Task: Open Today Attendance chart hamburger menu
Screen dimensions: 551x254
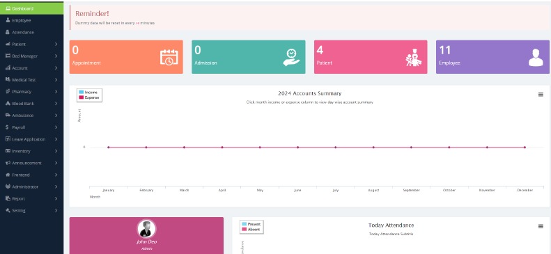Action: pyautogui.click(x=541, y=226)
